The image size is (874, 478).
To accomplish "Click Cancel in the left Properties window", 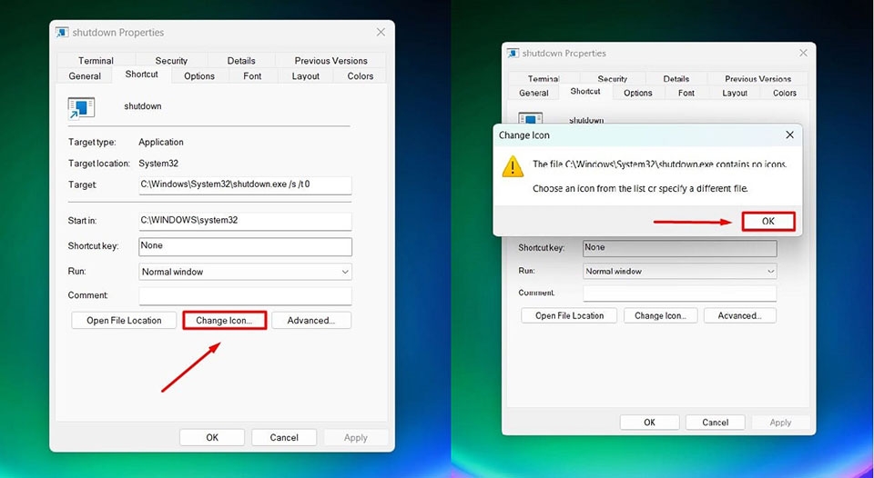I will tap(284, 437).
